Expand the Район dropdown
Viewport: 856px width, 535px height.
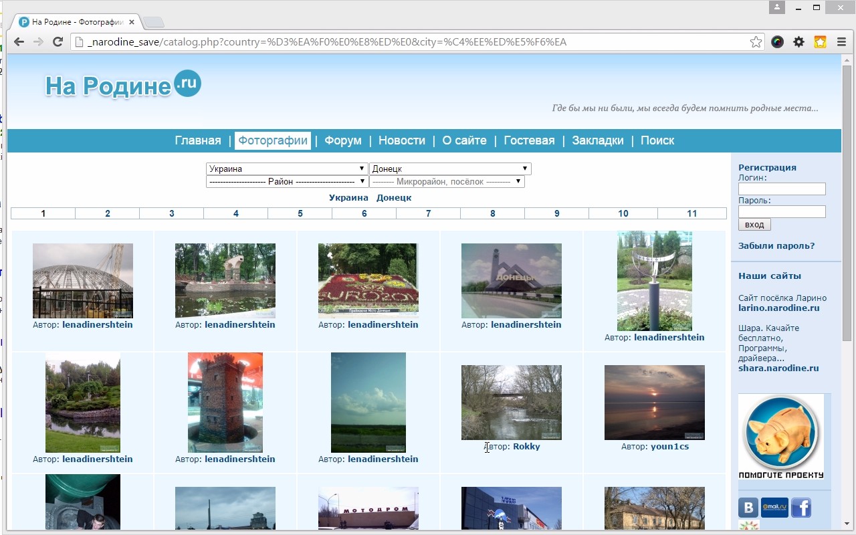coord(287,181)
